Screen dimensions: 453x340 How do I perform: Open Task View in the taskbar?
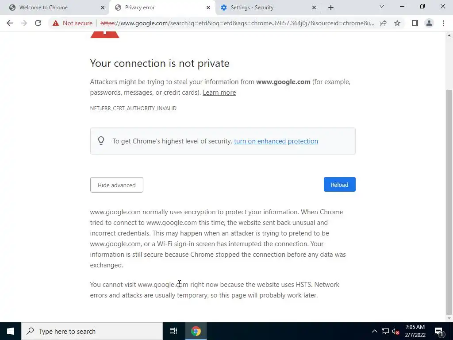point(173,331)
